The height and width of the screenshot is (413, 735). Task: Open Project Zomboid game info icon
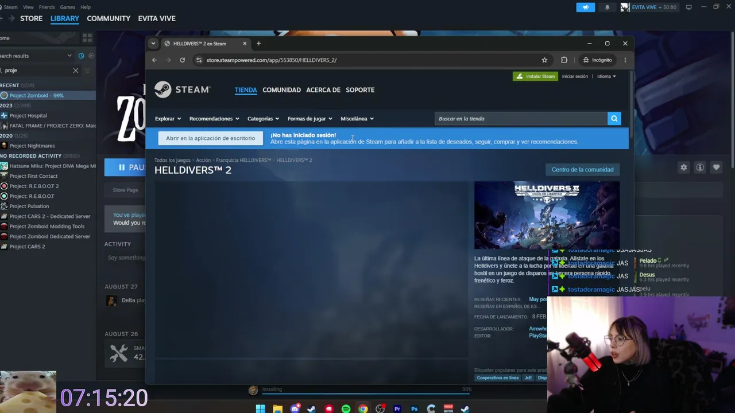pyautogui.click(x=699, y=167)
